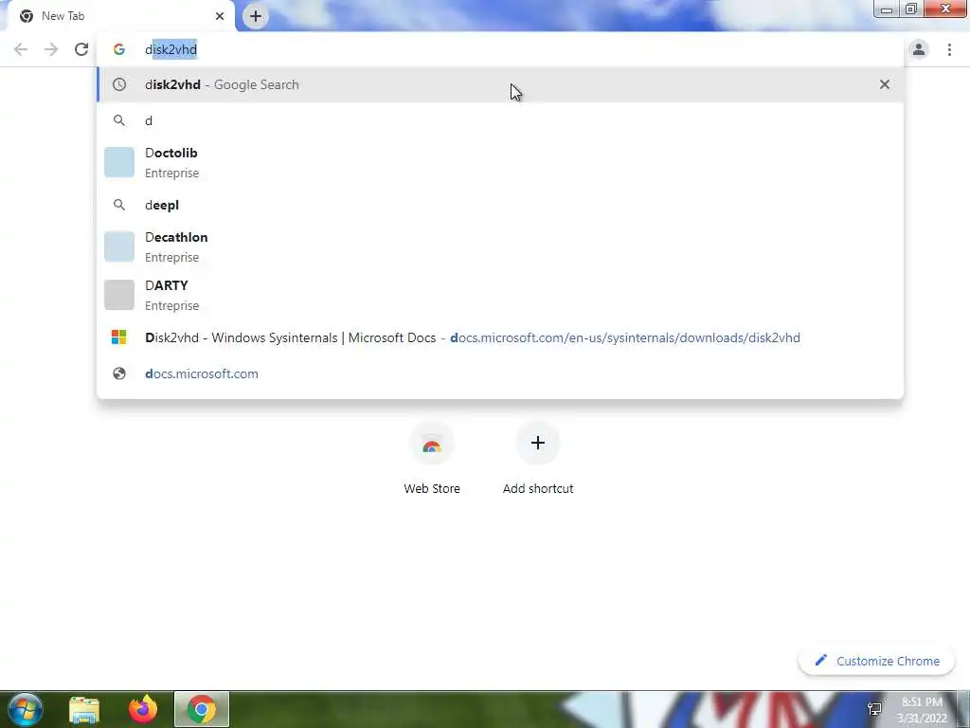Open the Web Store shortcut
970x728 pixels.
point(432,460)
